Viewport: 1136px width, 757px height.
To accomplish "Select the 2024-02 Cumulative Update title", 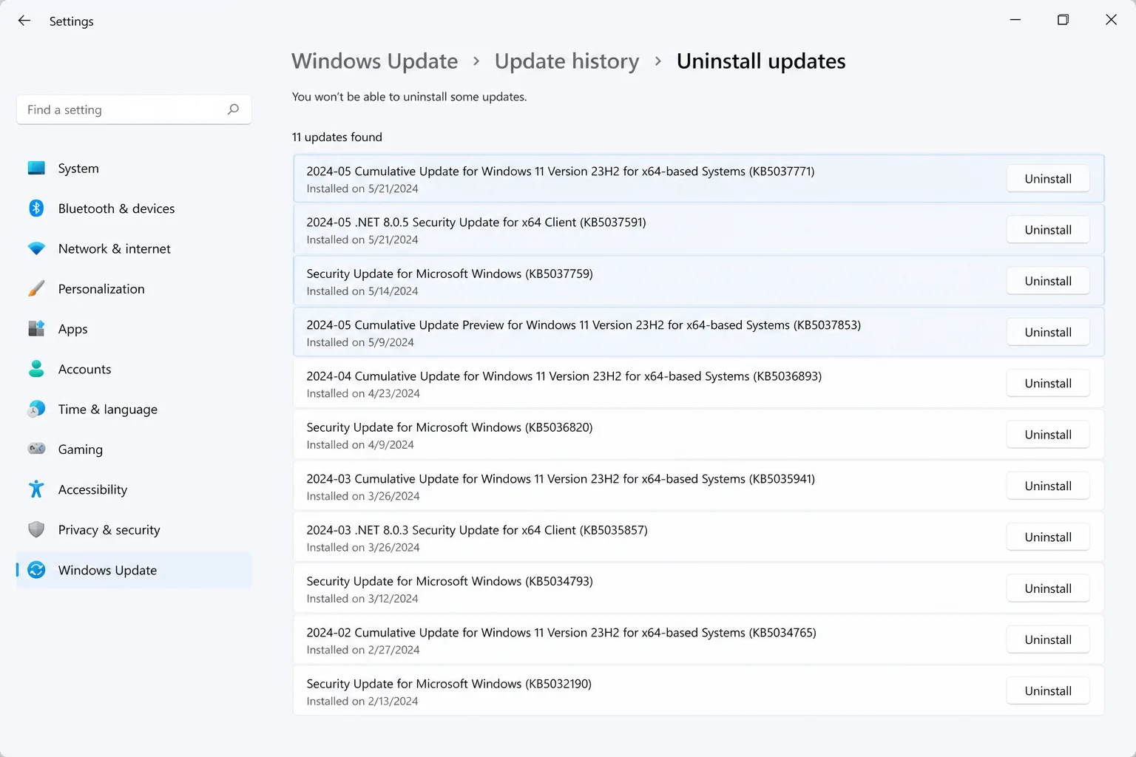I will (561, 632).
